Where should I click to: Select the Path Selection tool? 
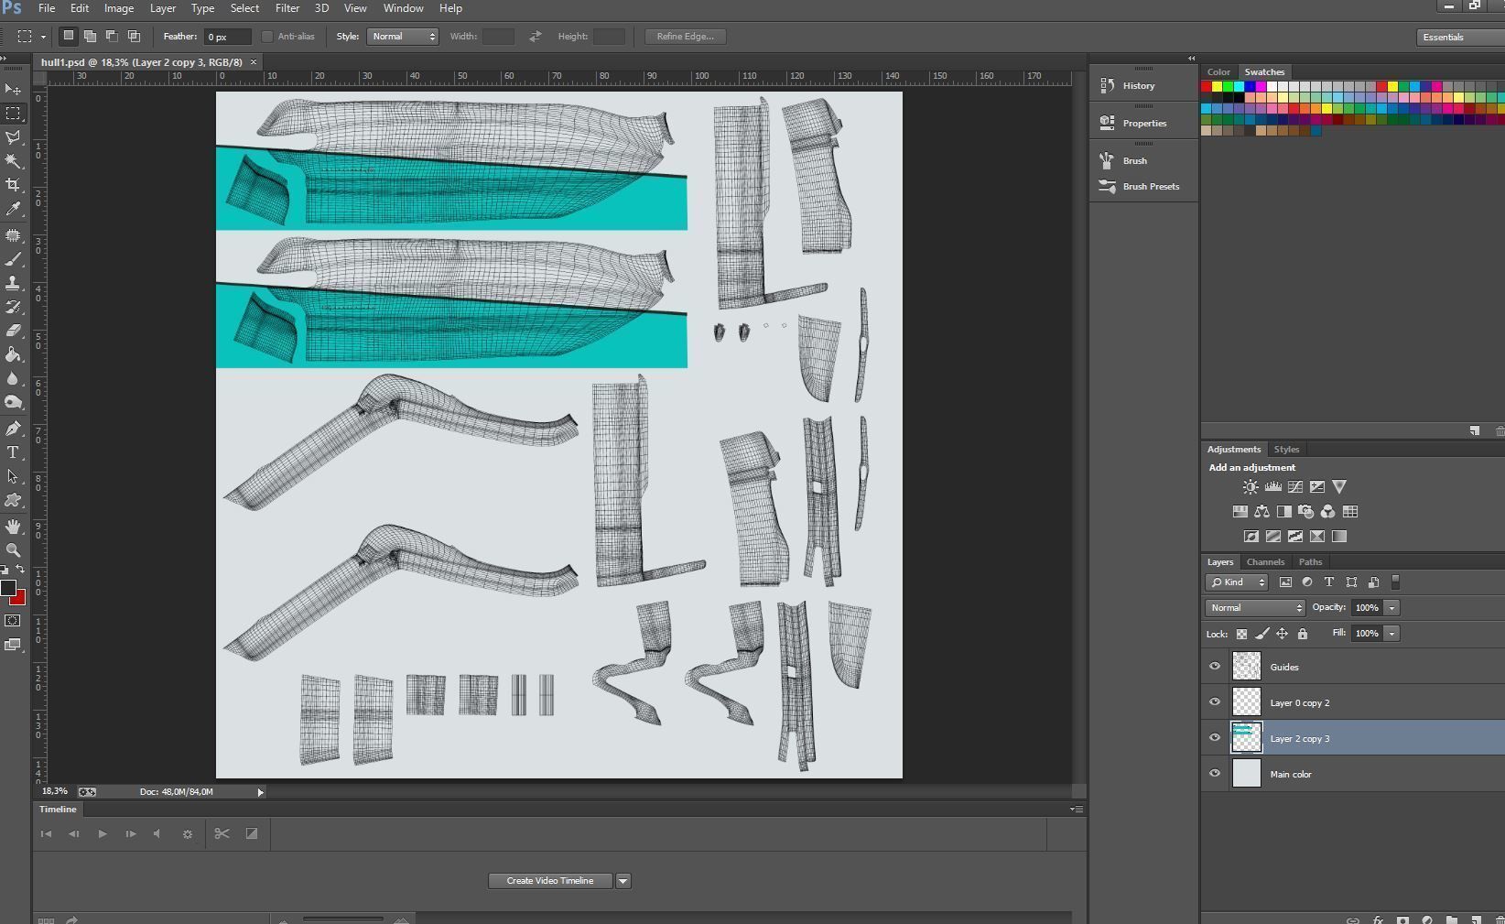(x=13, y=476)
